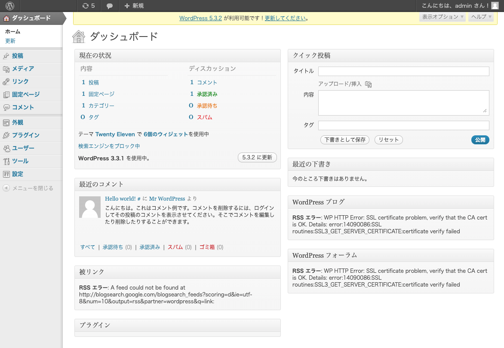
Task: Select ホーム in the sidebar submenu
Action: click(x=13, y=31)
